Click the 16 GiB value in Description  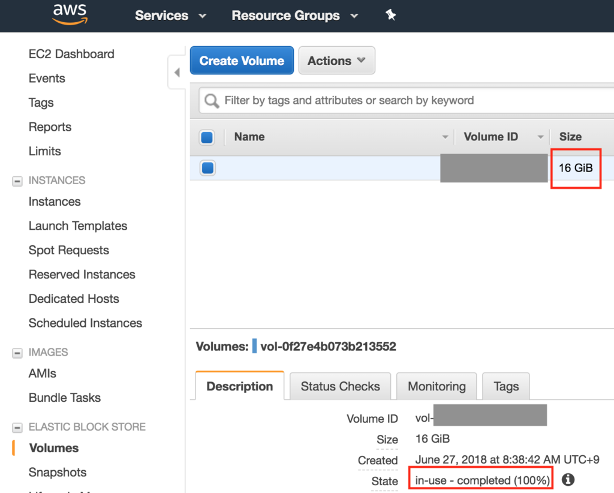click(432, 438)
